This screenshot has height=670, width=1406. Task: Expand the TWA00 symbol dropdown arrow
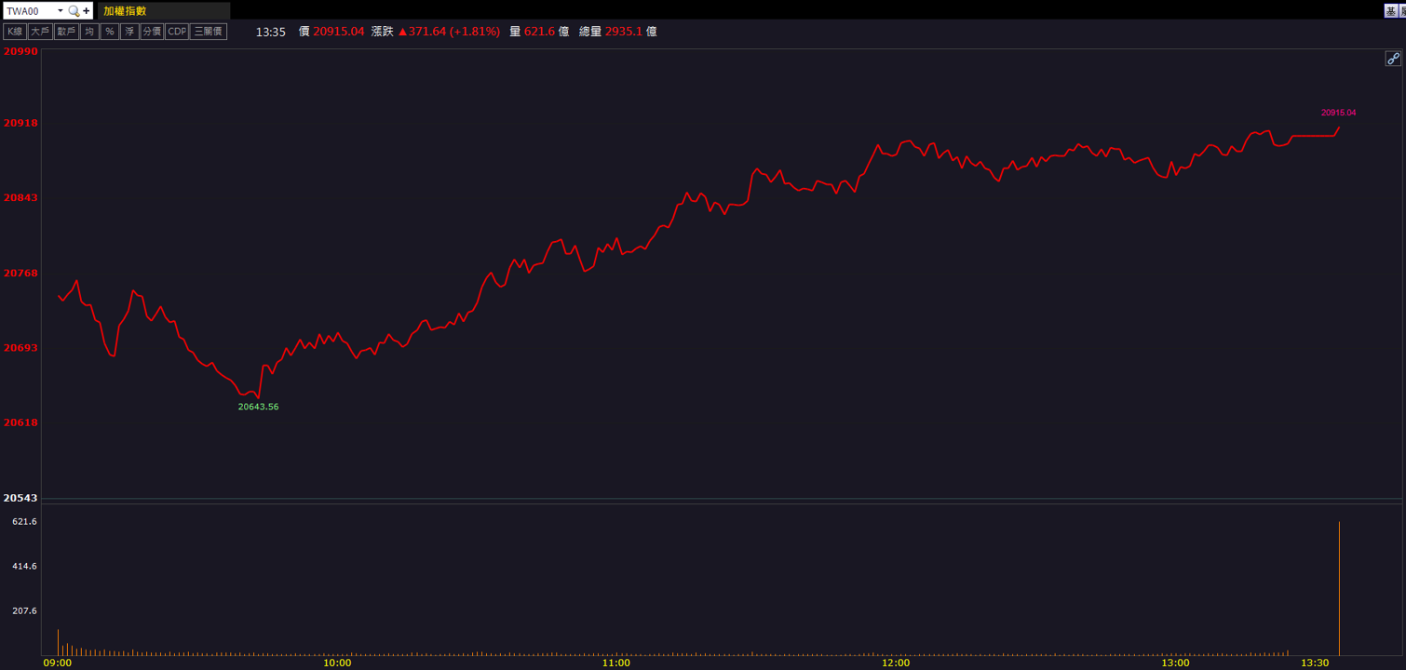61,11
